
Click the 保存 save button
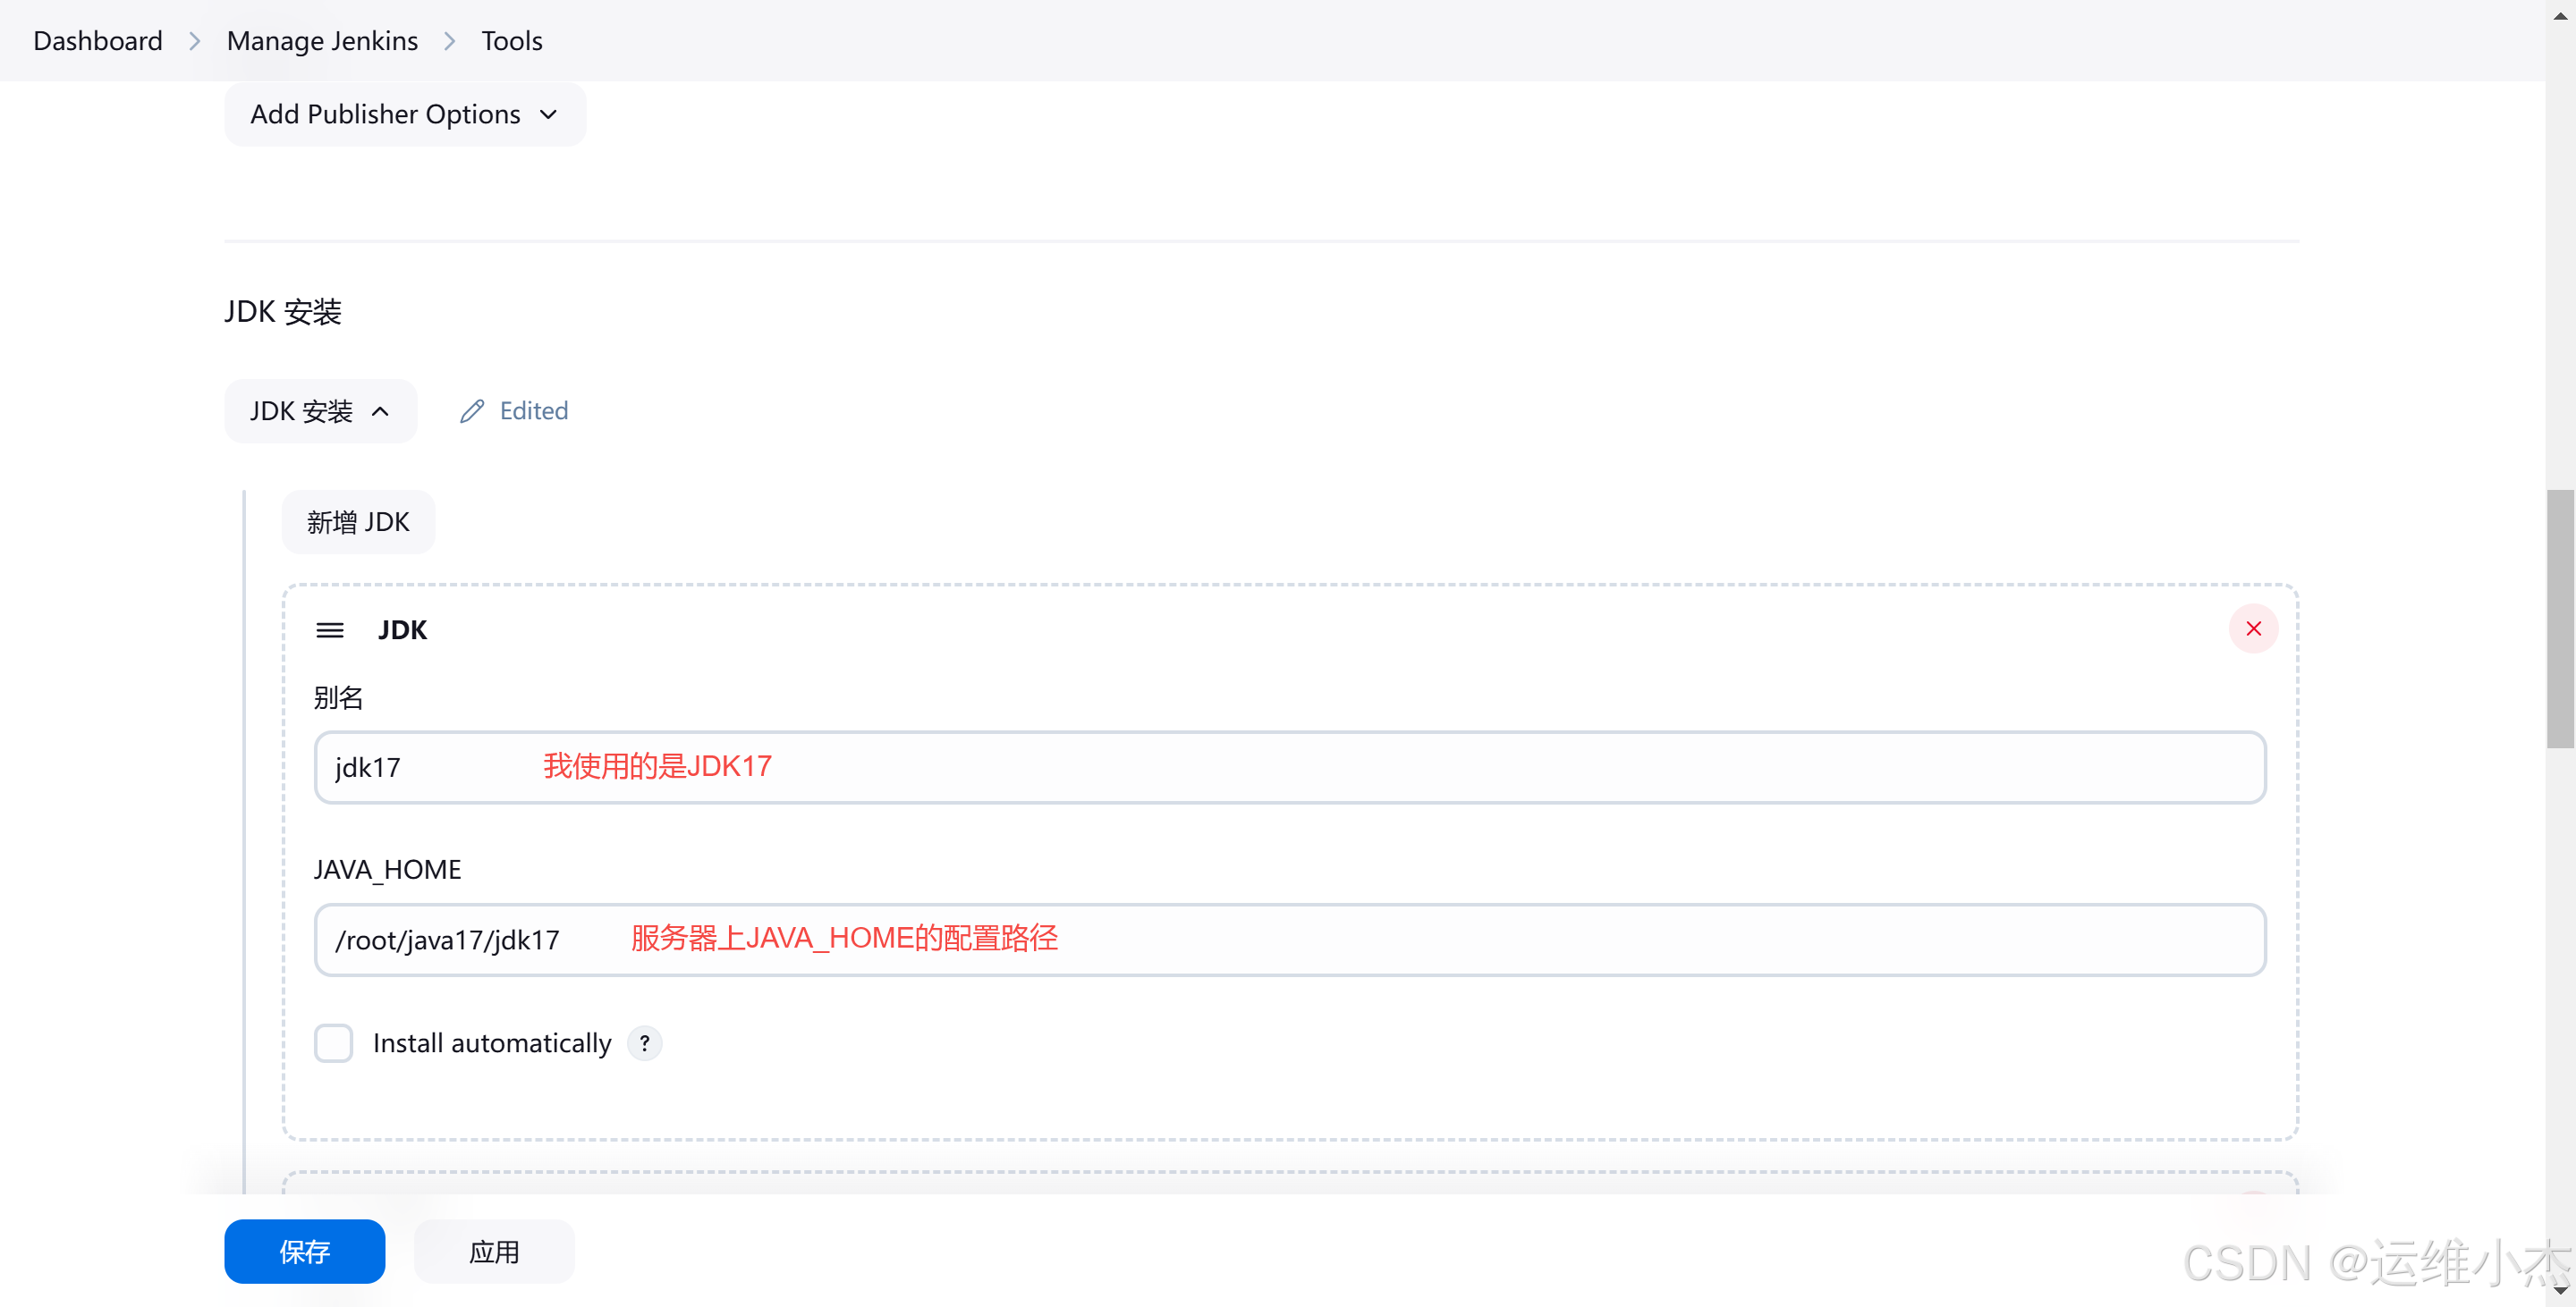[x=304, y=1251]
